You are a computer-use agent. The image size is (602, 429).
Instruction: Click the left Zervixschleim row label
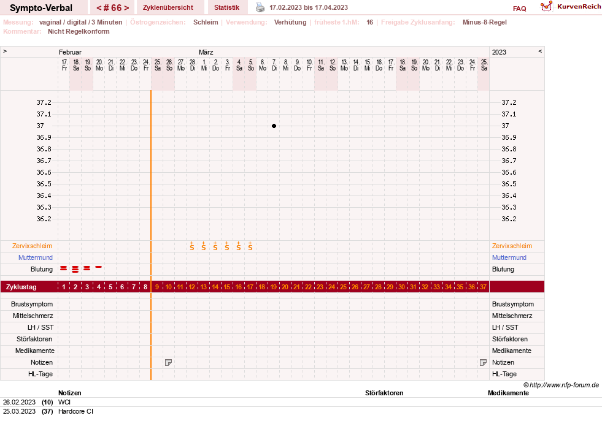pos(33,246)
